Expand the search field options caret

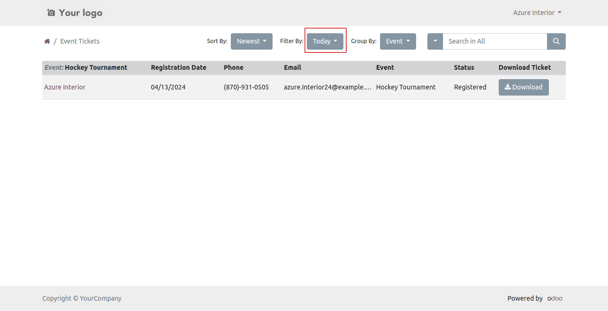435,41
